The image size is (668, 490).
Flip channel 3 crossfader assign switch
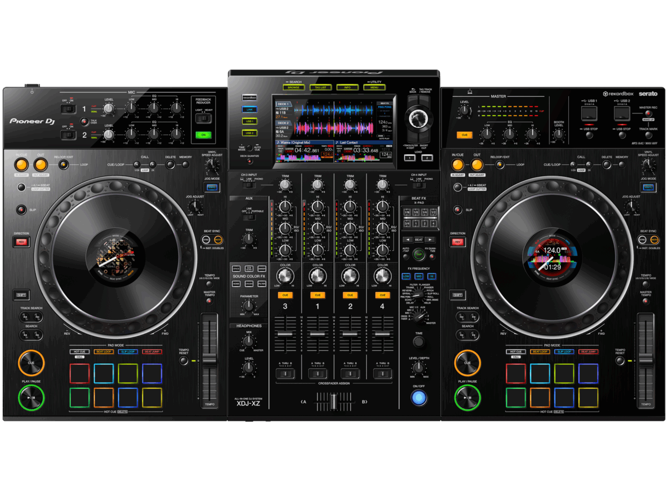point(284,374)
